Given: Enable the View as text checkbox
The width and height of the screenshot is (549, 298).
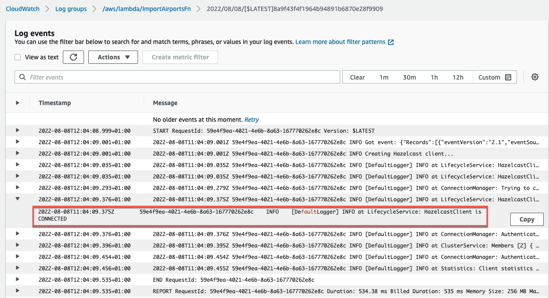Looking at the screenshot, I should (x=17, y=57).
